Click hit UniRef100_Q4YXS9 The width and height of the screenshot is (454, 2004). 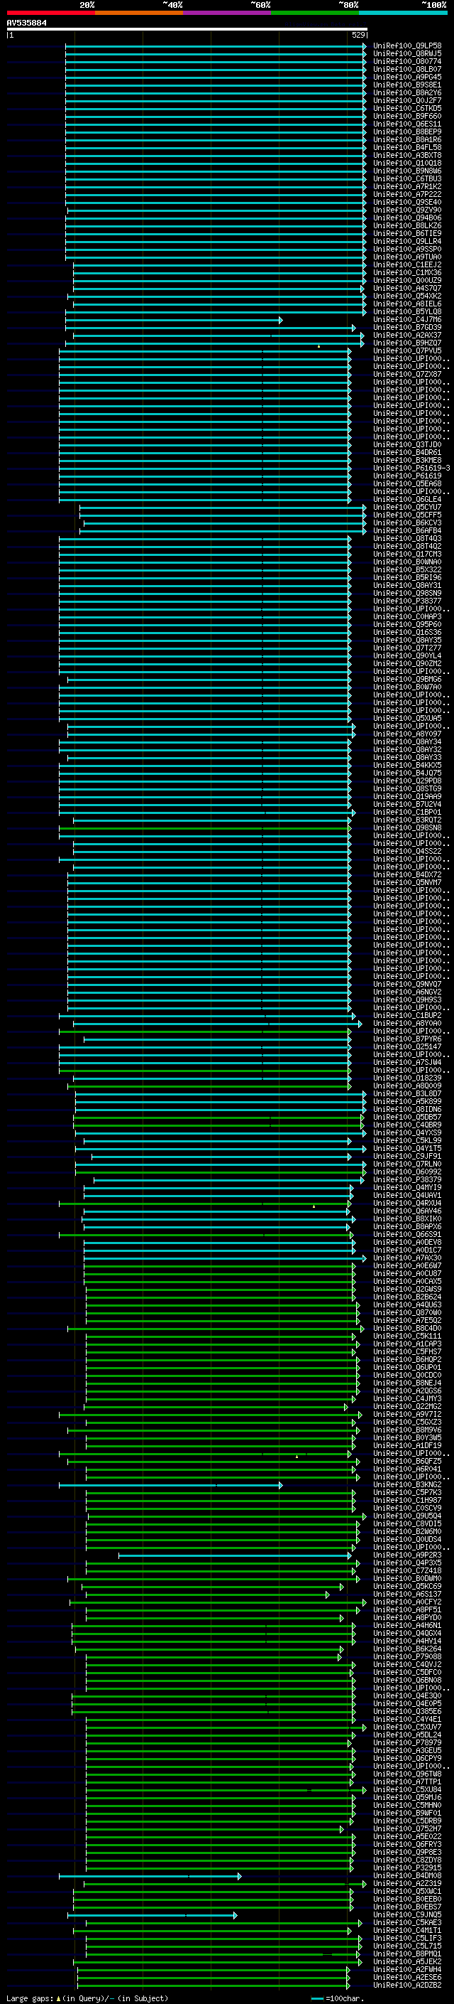click(407, 1132)
